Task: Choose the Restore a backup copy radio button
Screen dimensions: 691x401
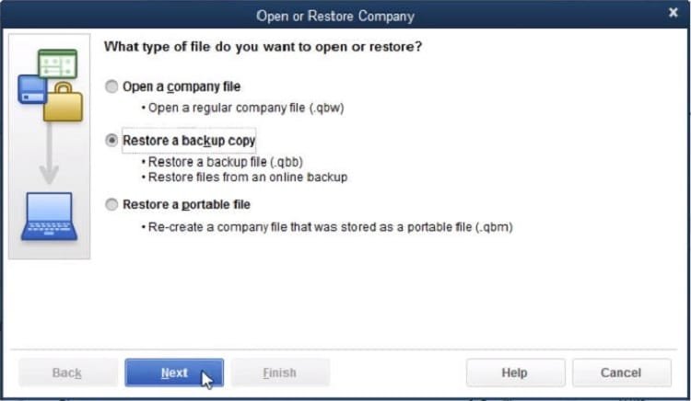Action: point(112,141)
